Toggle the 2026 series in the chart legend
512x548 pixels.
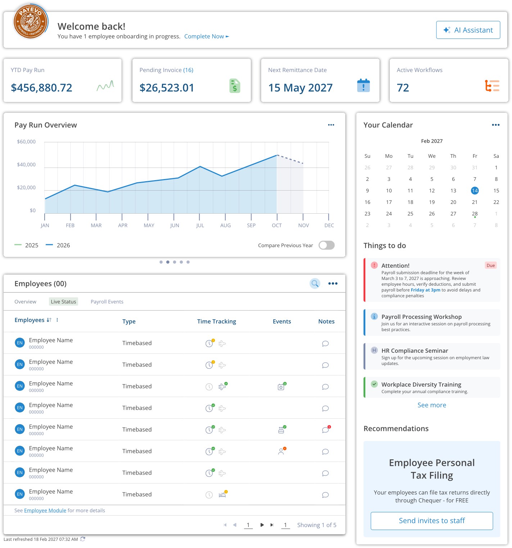[59, 245]
